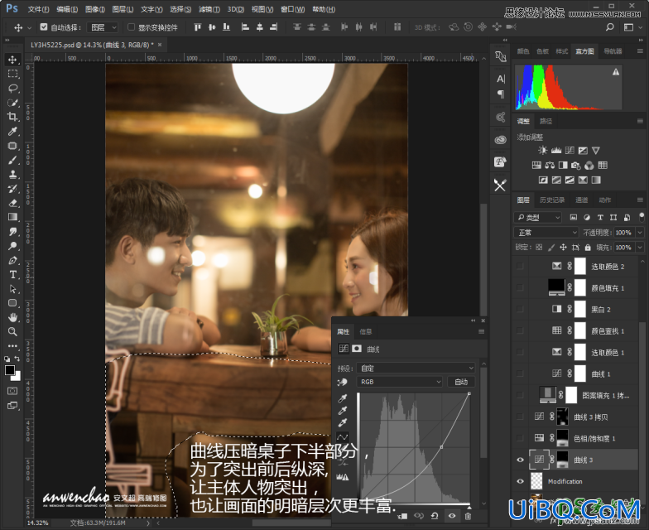Select the Brush tool
This screenshot has width=649, height=530.
(x=12, y=160)
